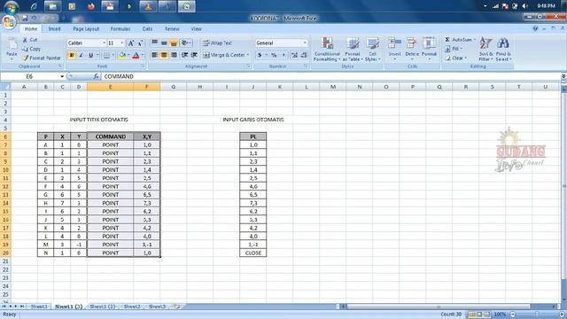
Task: Open Excel Help question mark icon
Action: click(x=535, y=28)
